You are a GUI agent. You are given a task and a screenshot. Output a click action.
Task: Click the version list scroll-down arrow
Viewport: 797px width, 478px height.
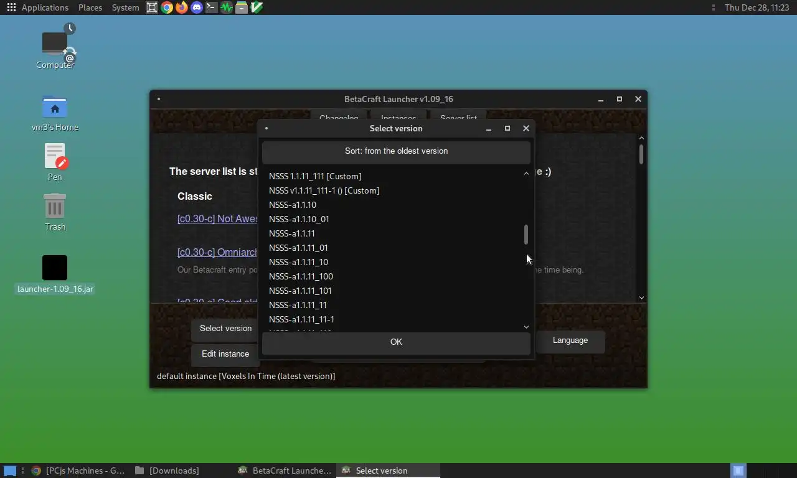(x=526, y=327)
